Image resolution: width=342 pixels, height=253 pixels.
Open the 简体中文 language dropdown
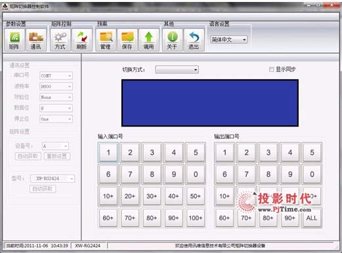tap(228, 39)
